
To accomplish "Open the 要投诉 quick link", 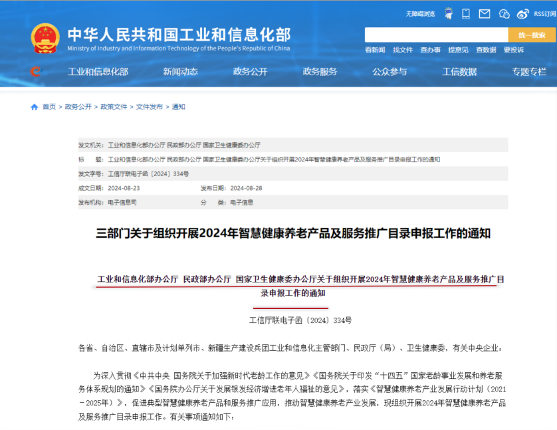I will tap(514, 50).
